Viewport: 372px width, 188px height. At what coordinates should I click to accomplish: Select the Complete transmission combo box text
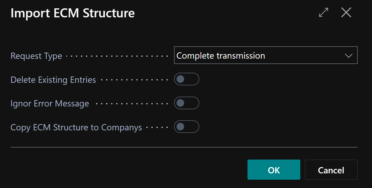pos(221,56)
